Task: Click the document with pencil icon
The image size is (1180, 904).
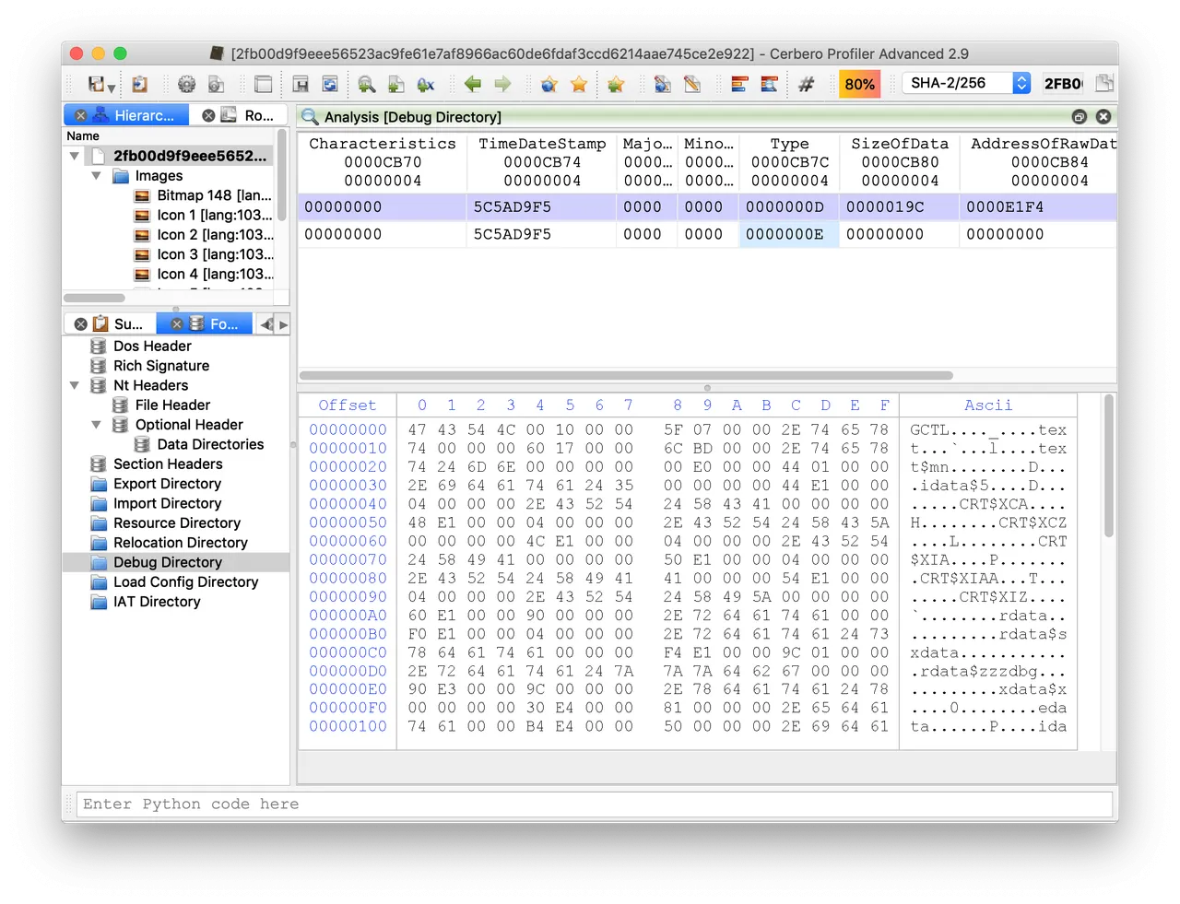Action: coord(692,84)
